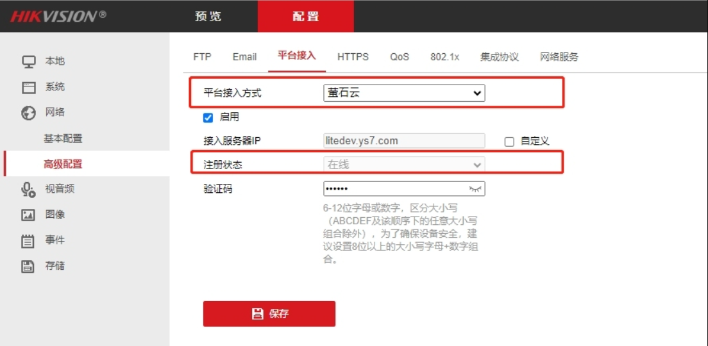Click the 保存 button
This screenshot has height=346, width=708.
point(269,314)
